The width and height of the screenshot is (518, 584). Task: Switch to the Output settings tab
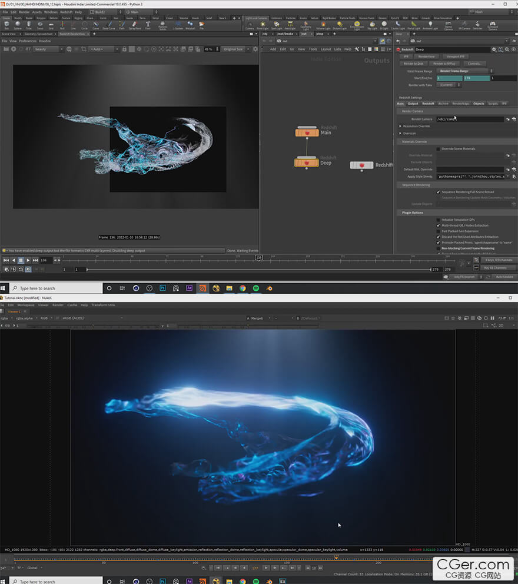coord(413,104)
